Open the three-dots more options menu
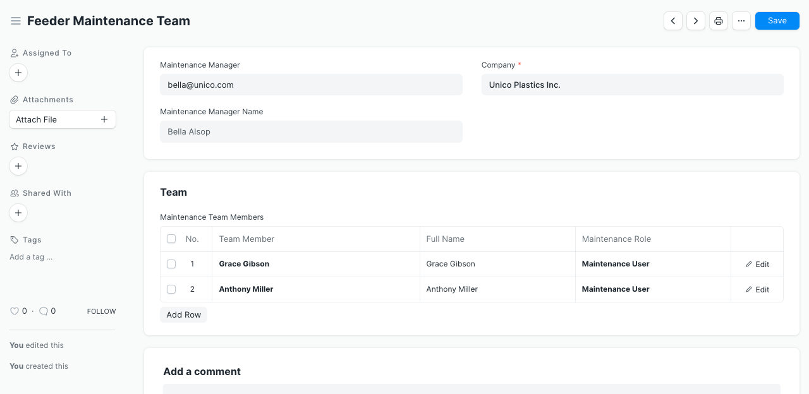Image resolution: width=809 pixels, height=394 pixels. [x=741, y=21]
